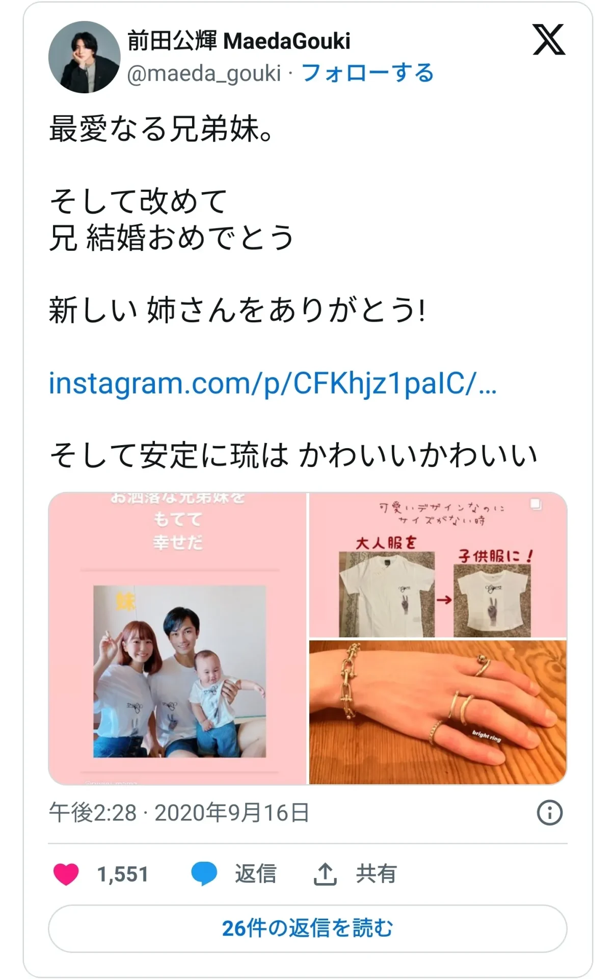Click the 午後2:28 · 2020年9月16日 timestamp
616x979 pixels.
point(179,813)
